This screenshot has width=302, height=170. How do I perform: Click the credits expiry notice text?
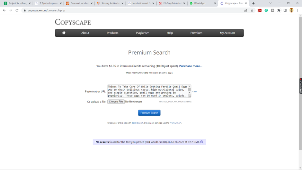(x=149, y=73)
